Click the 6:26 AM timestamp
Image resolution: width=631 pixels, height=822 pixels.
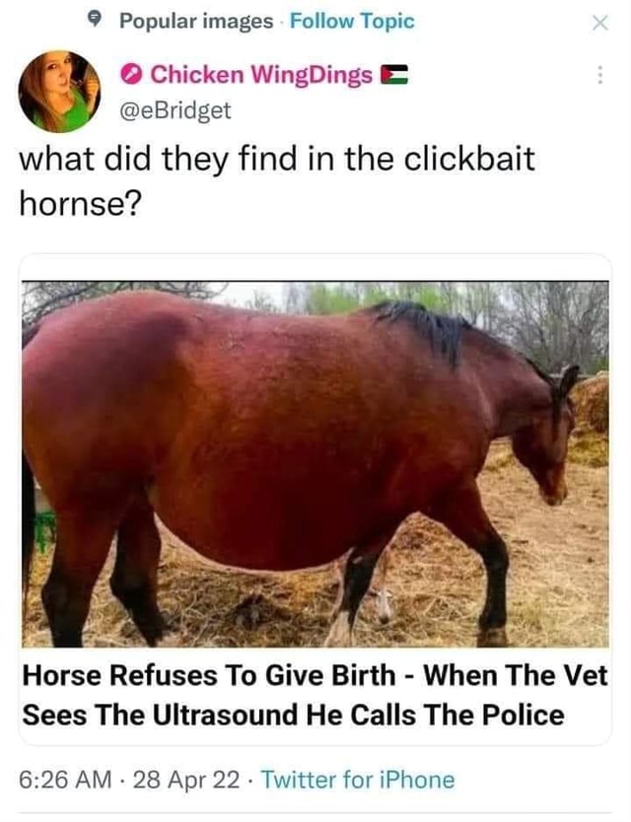[66, 780]
